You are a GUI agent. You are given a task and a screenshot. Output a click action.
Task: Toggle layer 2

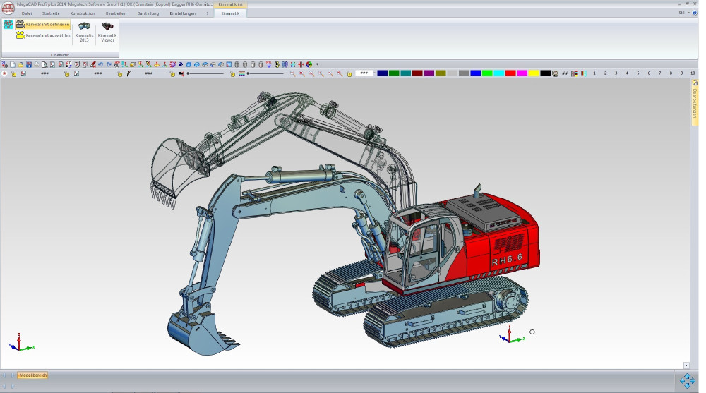tap(605, 73)
